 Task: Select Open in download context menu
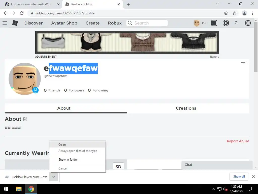tap(78, 145)
